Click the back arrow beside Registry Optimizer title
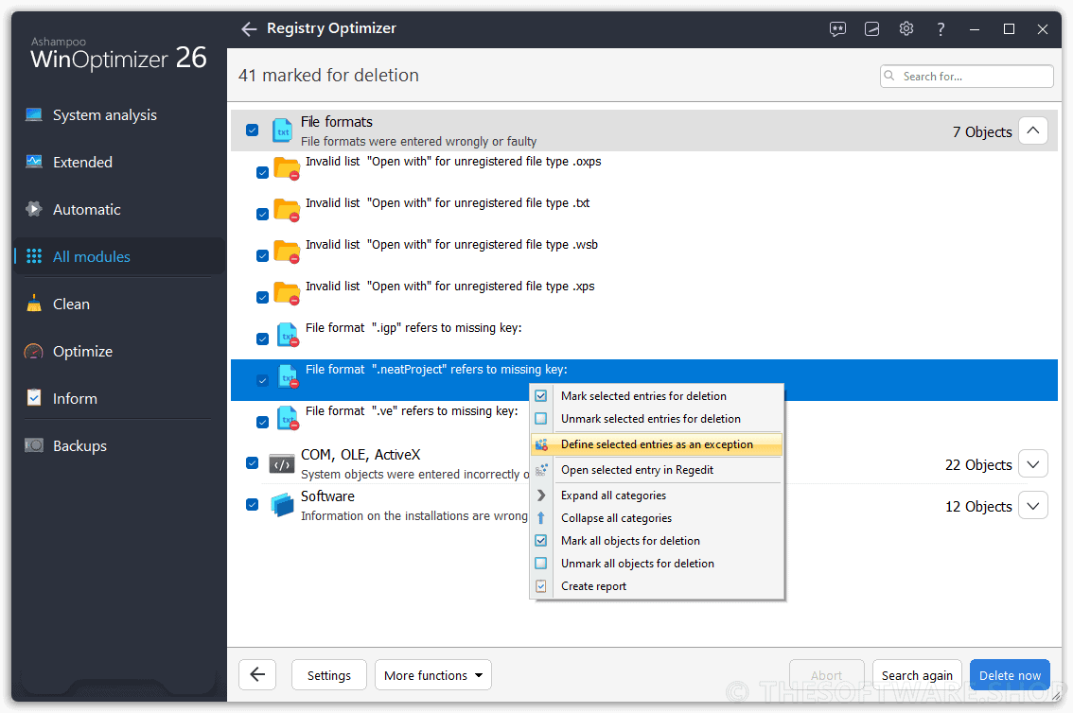Viewport: 1073px width, 713px height. coord(249,28)
